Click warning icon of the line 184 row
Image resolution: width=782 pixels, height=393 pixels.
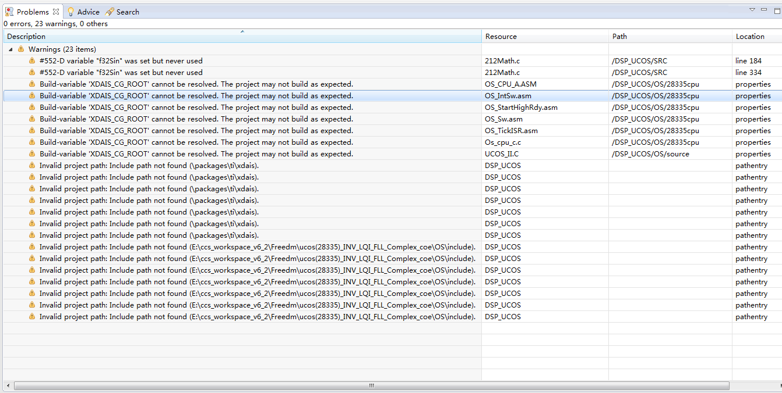pos(32,61)
